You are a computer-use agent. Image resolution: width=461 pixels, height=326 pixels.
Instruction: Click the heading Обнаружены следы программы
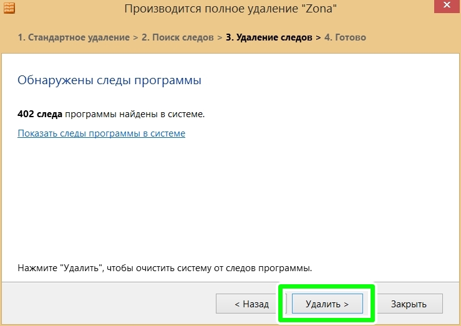click(109, 80)
